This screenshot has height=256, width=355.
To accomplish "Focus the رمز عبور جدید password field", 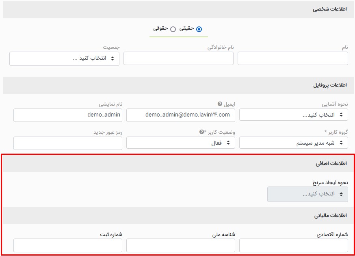I will click(67, 143).
